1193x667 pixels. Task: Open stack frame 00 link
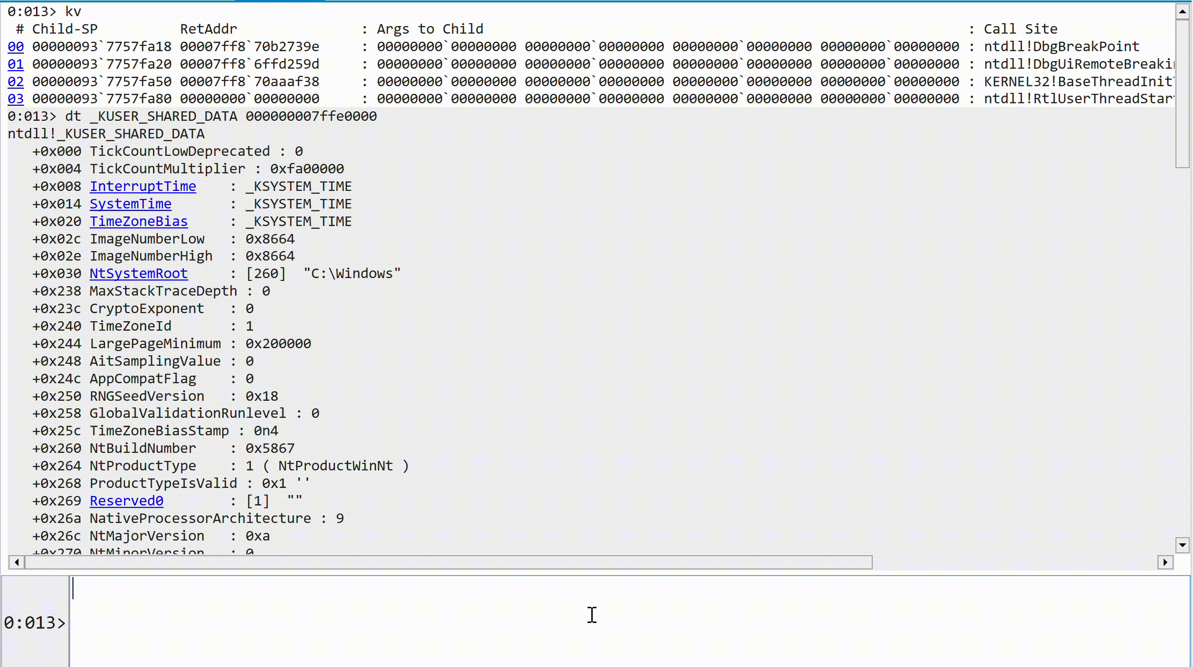[16, 46]
